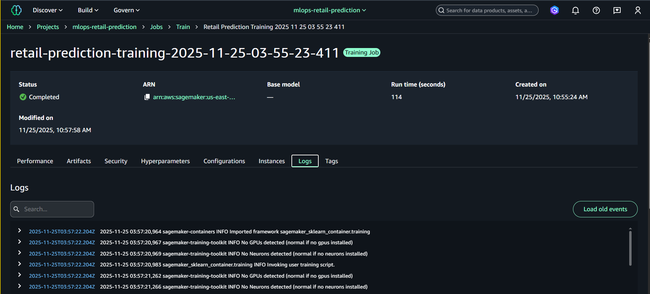Click Modified on value 11/25/2025, 10:57:58 AM
The height and width of the screenshot is (294, 650).
55,130
